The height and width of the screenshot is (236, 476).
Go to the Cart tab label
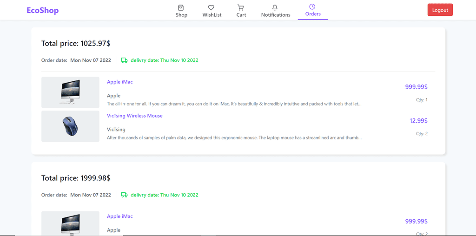(x=241, y=15)
